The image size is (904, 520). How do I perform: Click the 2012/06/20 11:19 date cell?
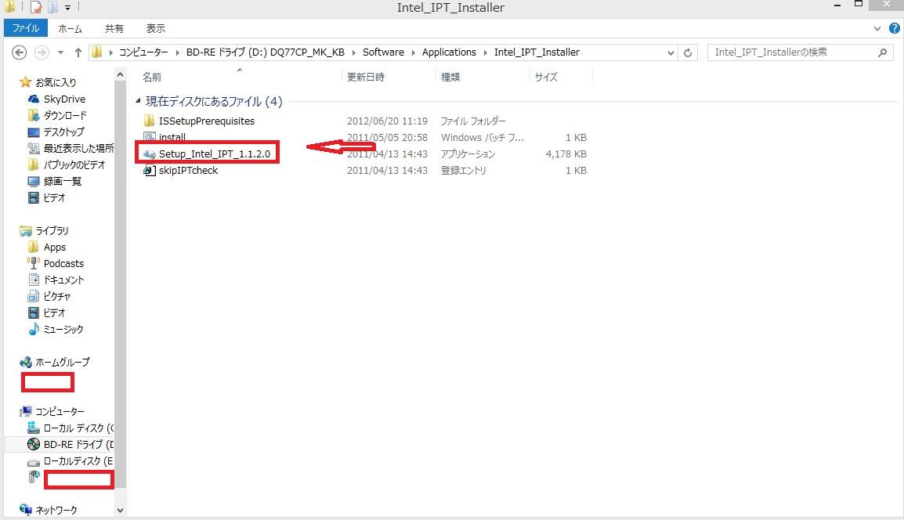pyautogui.click(x=387, y=121)
